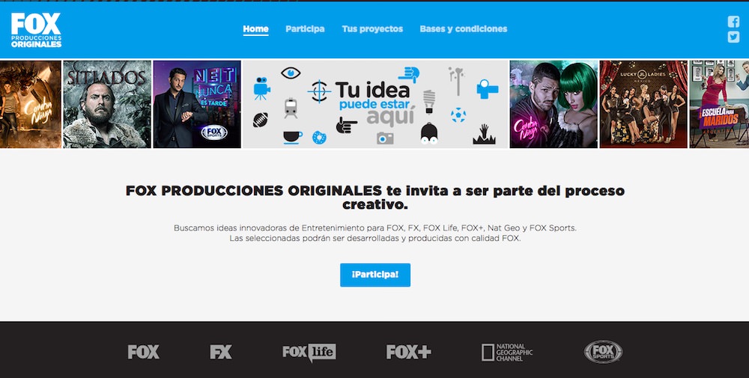Click the FOX logo in the footer
This screenshot has width=749, height=378.
(x=143, y=353)
